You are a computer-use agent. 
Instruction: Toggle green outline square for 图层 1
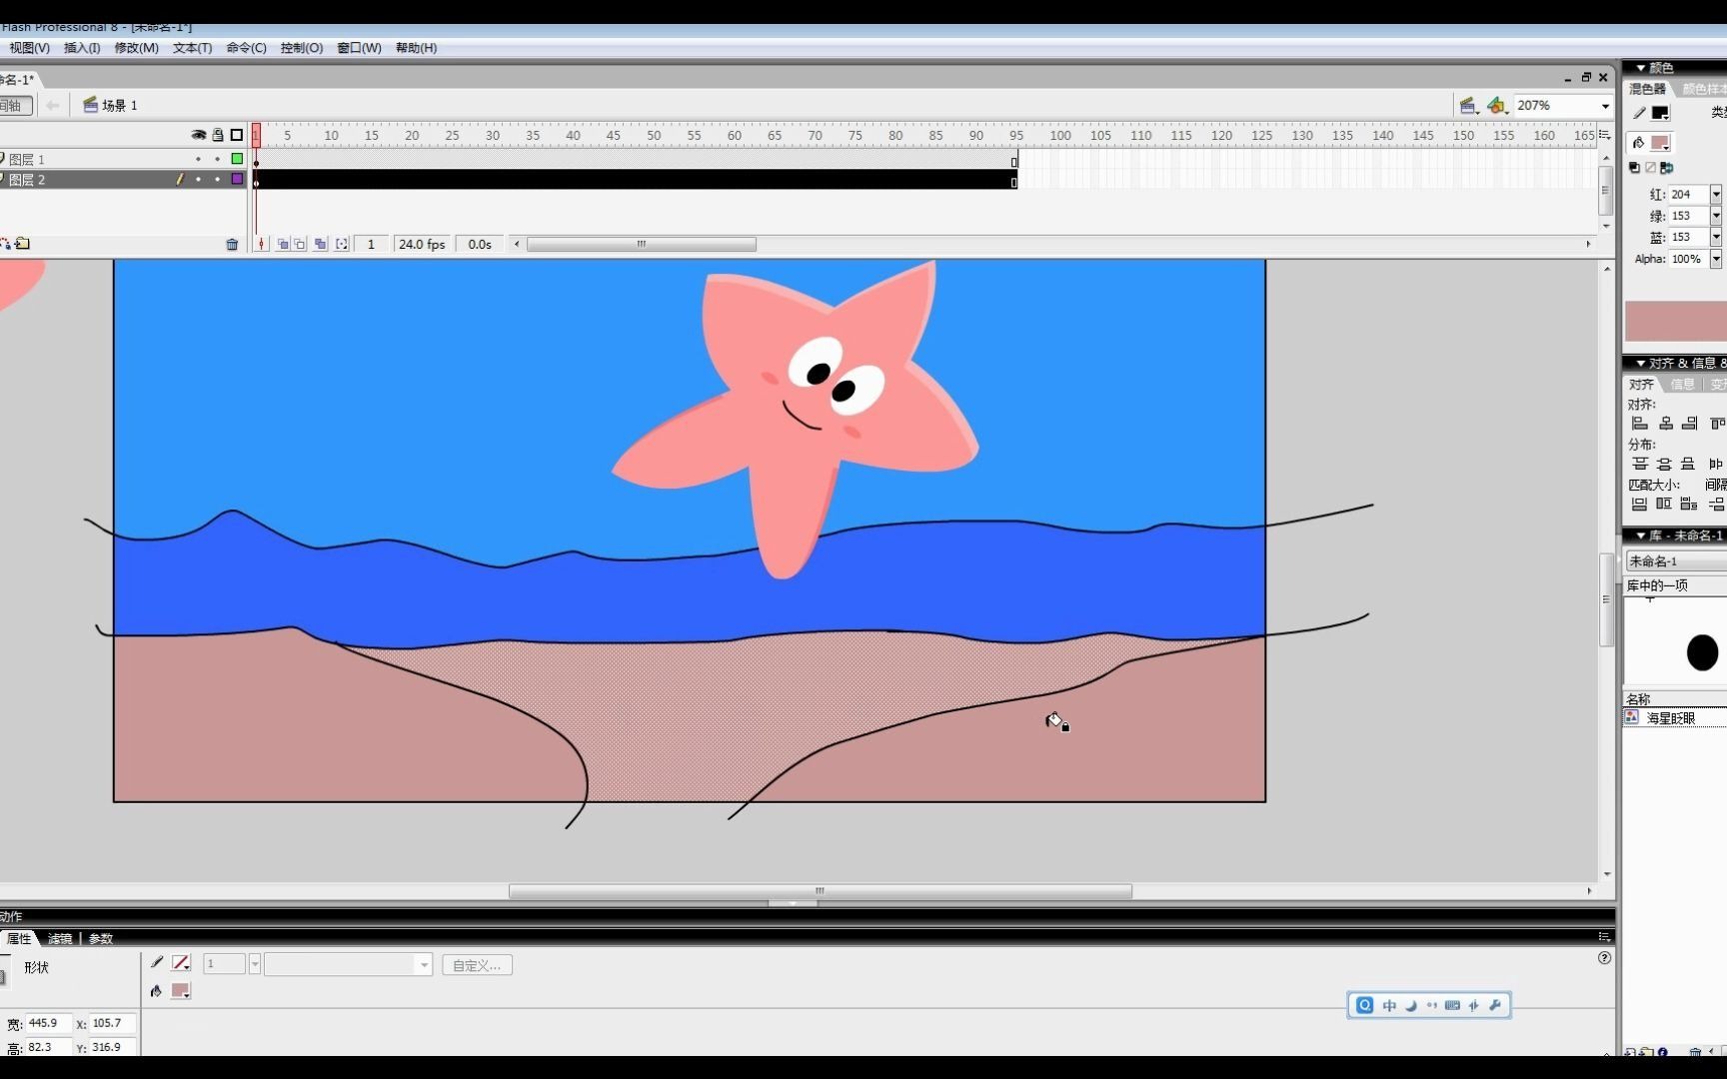click(x=237, y=159)
